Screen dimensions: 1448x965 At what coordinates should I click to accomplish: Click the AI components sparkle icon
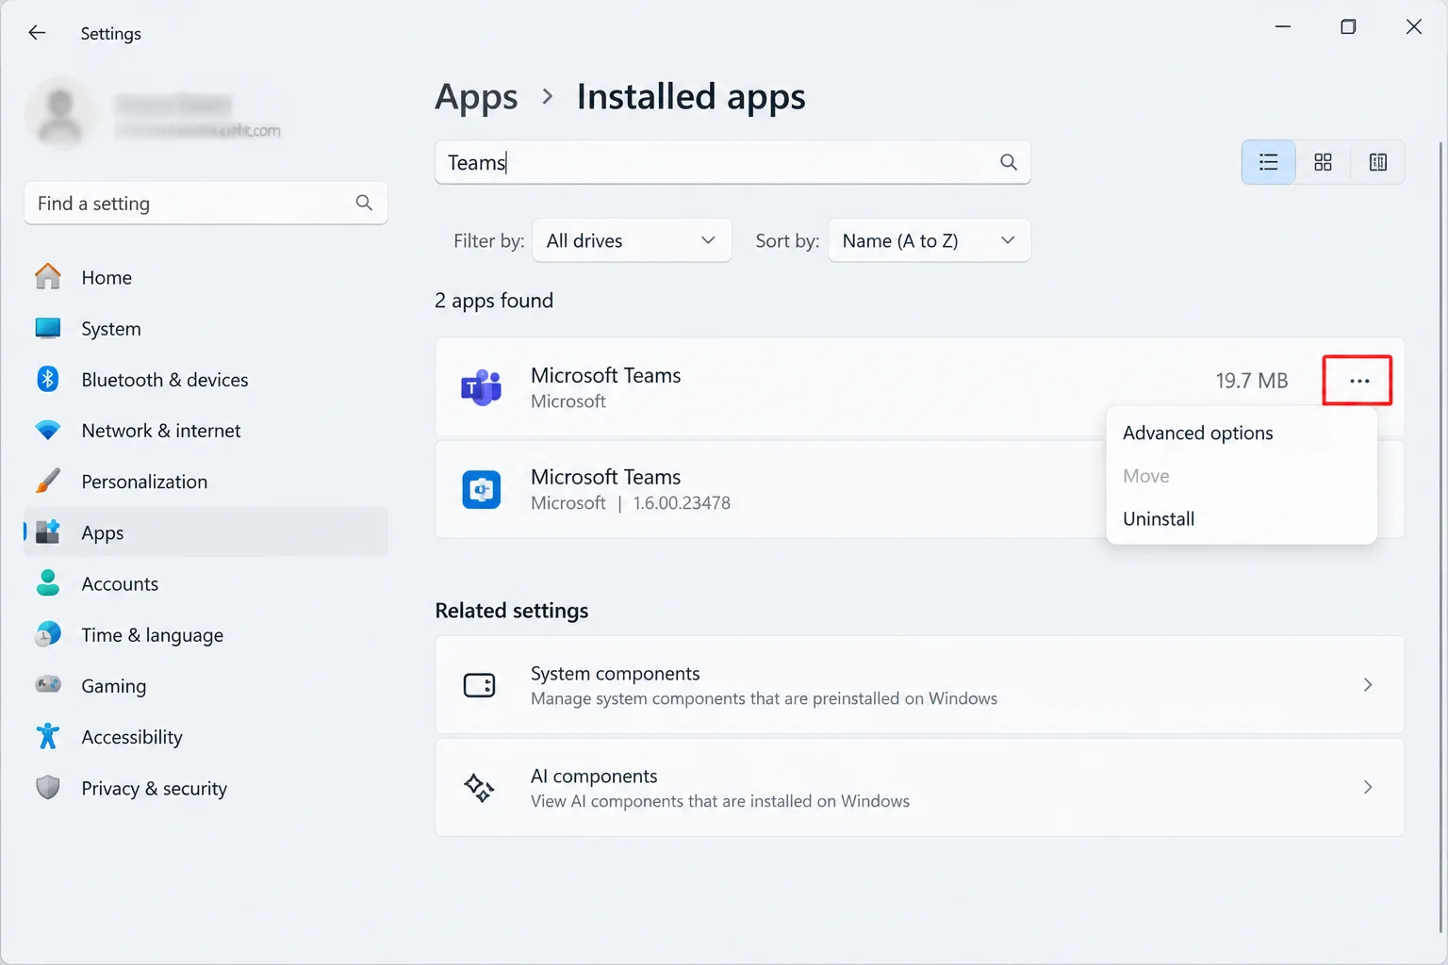479,787
